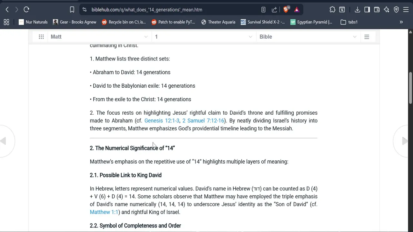Click the search-tabs icon next to extensions
Screen dimensions: 413x232
point(342,10)
